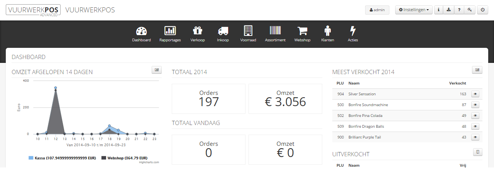
Task: View Silver Sensation product details
Action: (475, 94)
